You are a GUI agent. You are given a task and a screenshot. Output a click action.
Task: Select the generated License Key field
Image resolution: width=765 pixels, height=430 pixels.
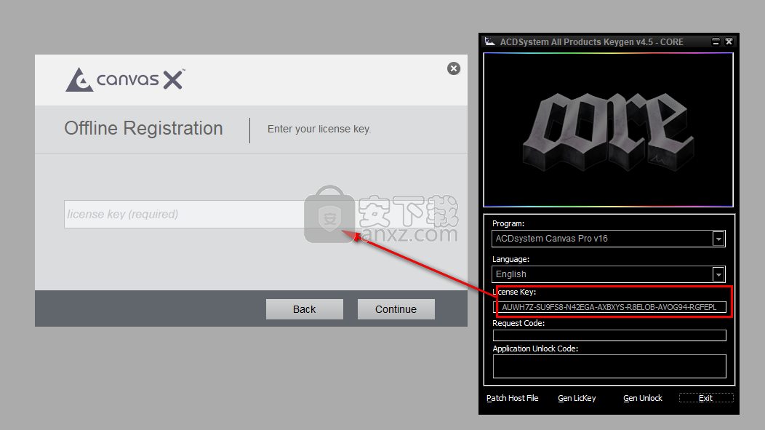tap(609, 307)
